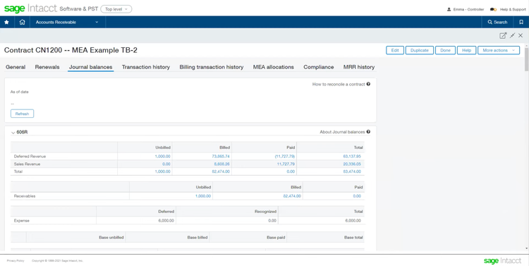The height and width of the screenshot is (266, 529).
Task: Expand the More actions dropdown
Action: [499, 50]
